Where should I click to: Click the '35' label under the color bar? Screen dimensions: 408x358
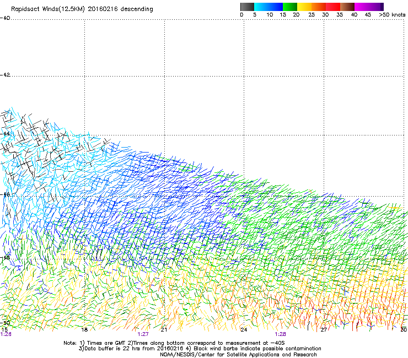pos(340,15)
